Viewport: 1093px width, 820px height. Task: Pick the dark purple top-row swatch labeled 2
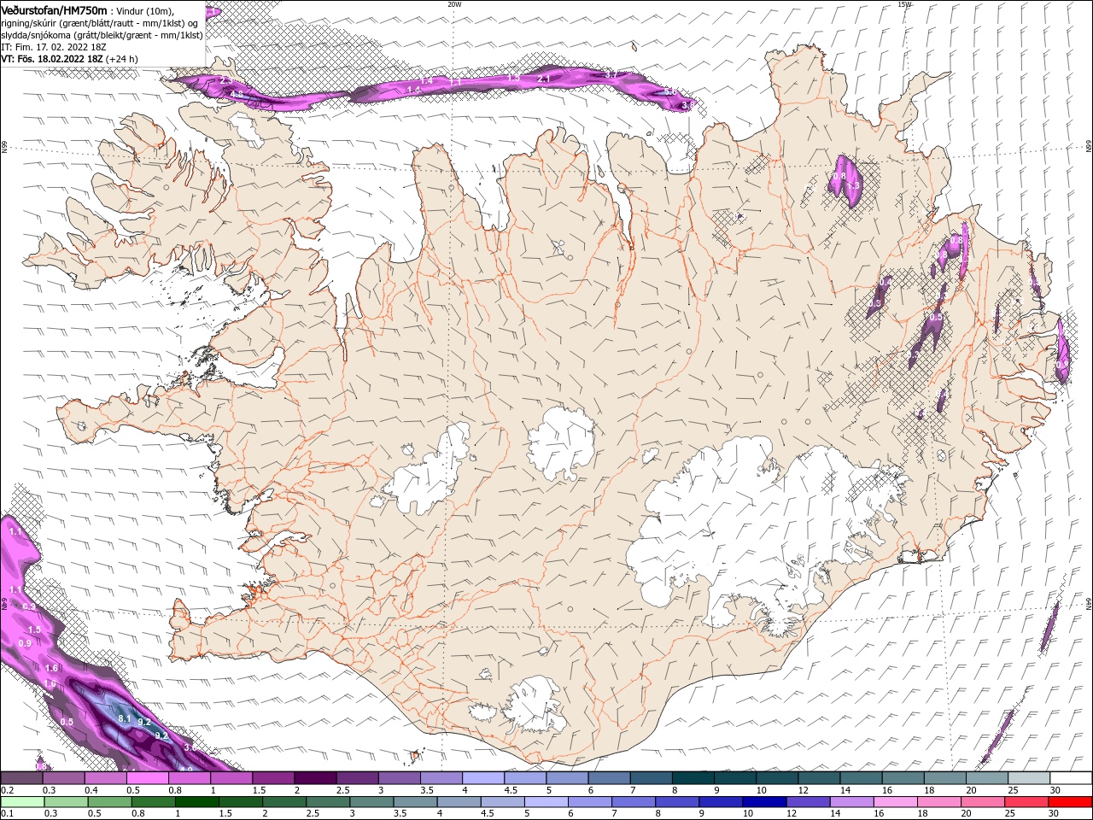pos(315,777)
